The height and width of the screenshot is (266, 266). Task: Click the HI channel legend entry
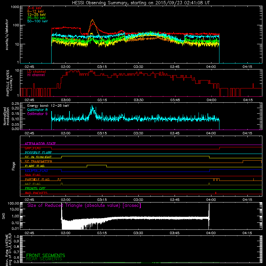(x=36, y=75)
